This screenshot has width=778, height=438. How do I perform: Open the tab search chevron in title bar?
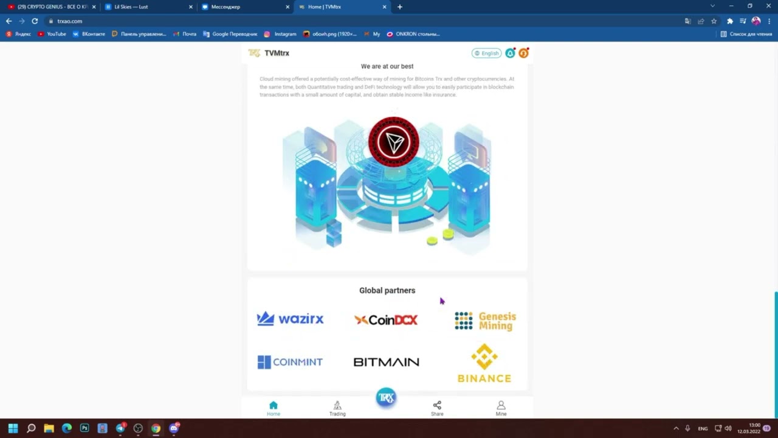tap(713, 6)
